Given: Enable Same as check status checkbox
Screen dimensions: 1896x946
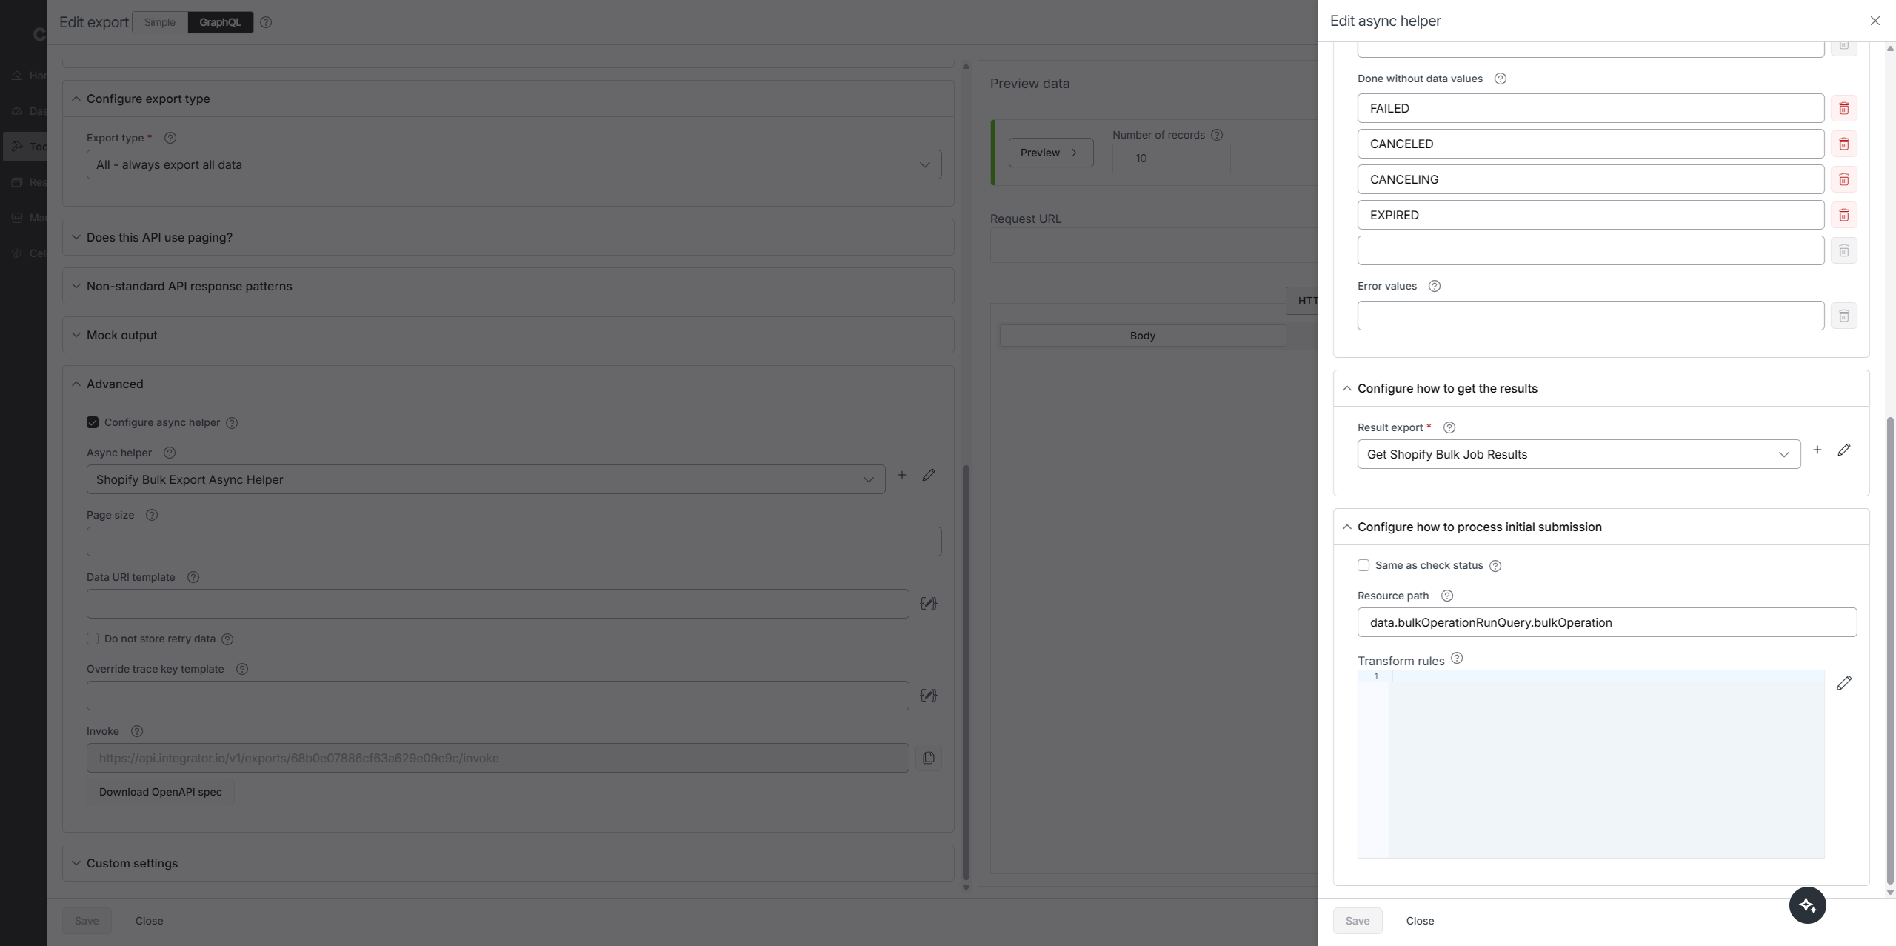Looking at the screenshot, I should tap(1363, 565).
